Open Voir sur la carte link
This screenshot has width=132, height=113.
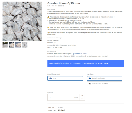click(81, 54)
